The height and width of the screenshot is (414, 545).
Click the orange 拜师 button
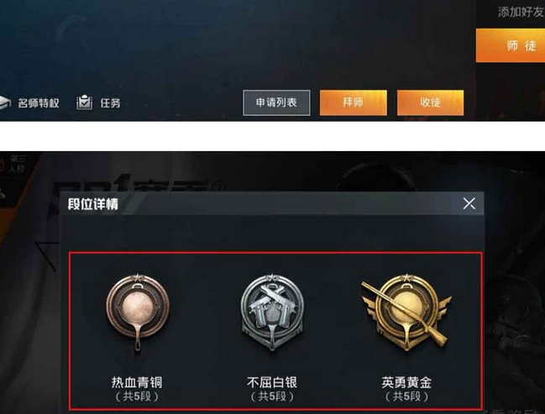pos(354,102)
